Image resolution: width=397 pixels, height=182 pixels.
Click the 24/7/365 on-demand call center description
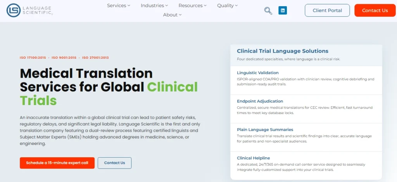(301, 167)
